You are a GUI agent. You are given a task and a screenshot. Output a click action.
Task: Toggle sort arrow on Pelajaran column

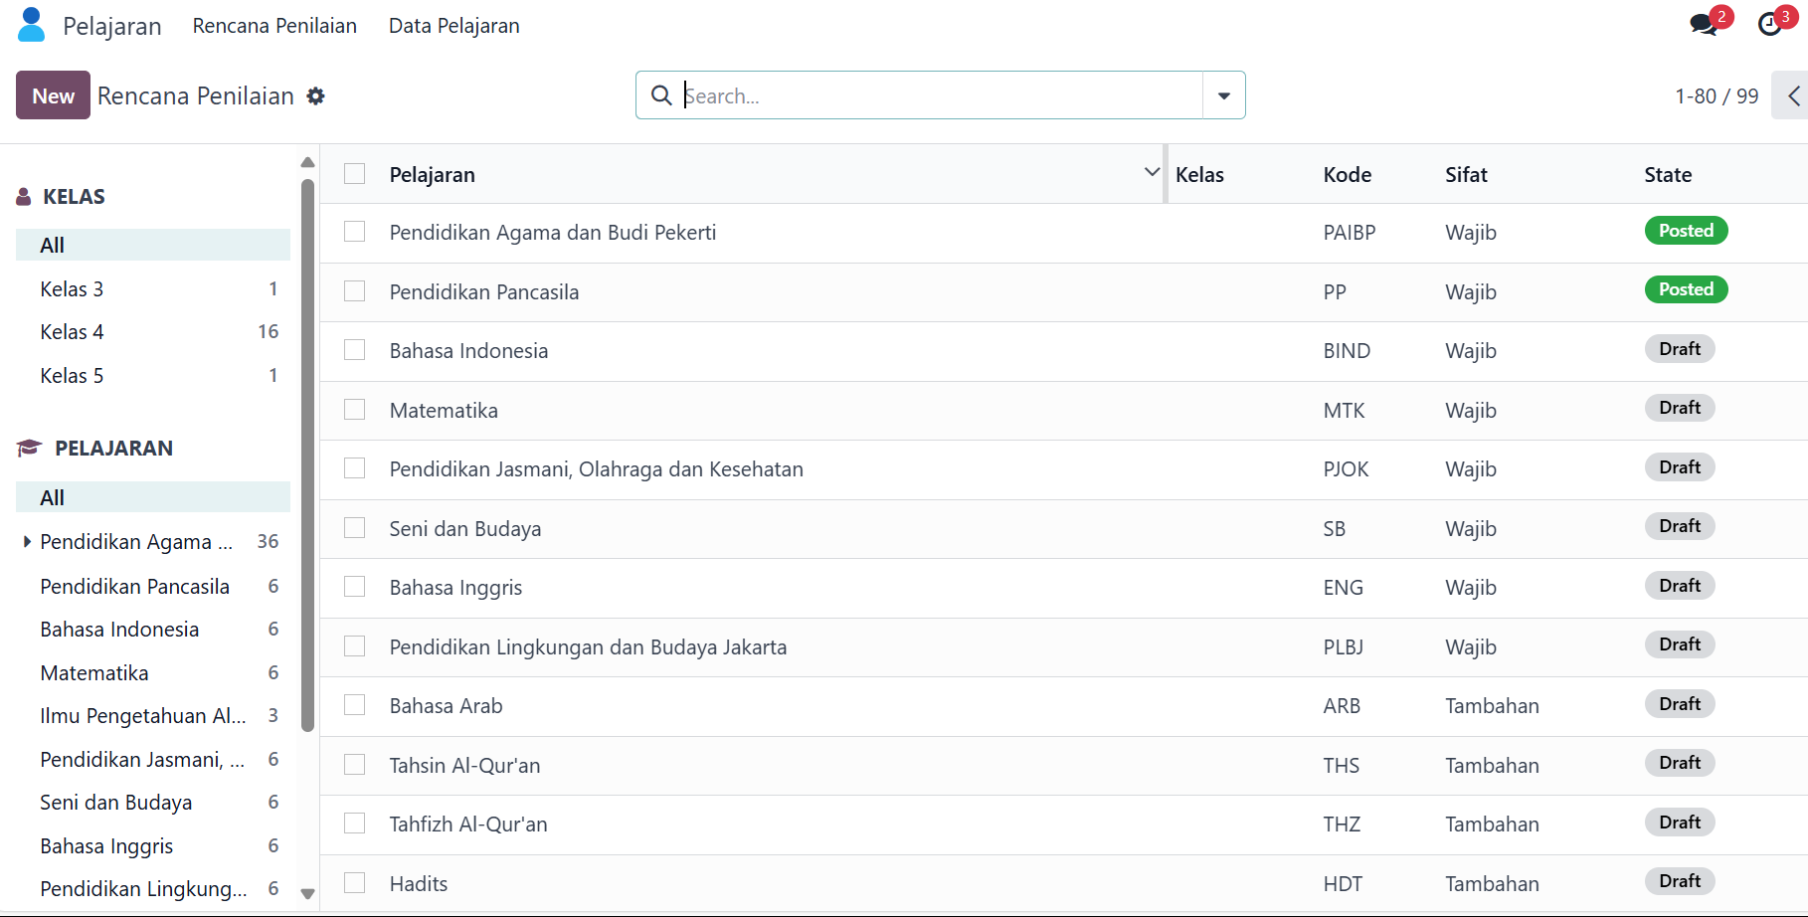coord(1152,172)
